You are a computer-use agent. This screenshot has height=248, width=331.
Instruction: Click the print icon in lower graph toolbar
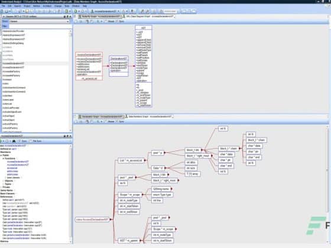pyautogui.click(x=87, y=122)
